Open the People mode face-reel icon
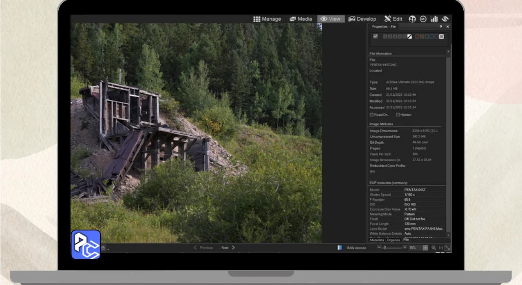Viewport: 522px width, 285px height. tap(412, 19)
